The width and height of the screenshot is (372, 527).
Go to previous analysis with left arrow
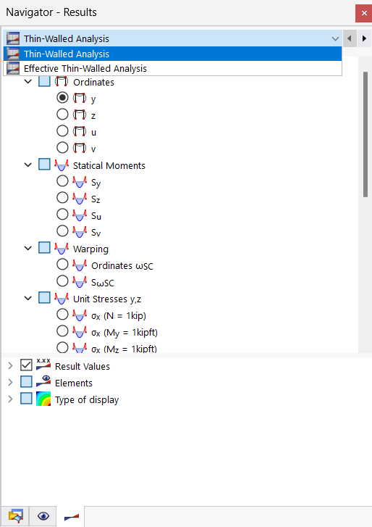click(x=350, y=38)
